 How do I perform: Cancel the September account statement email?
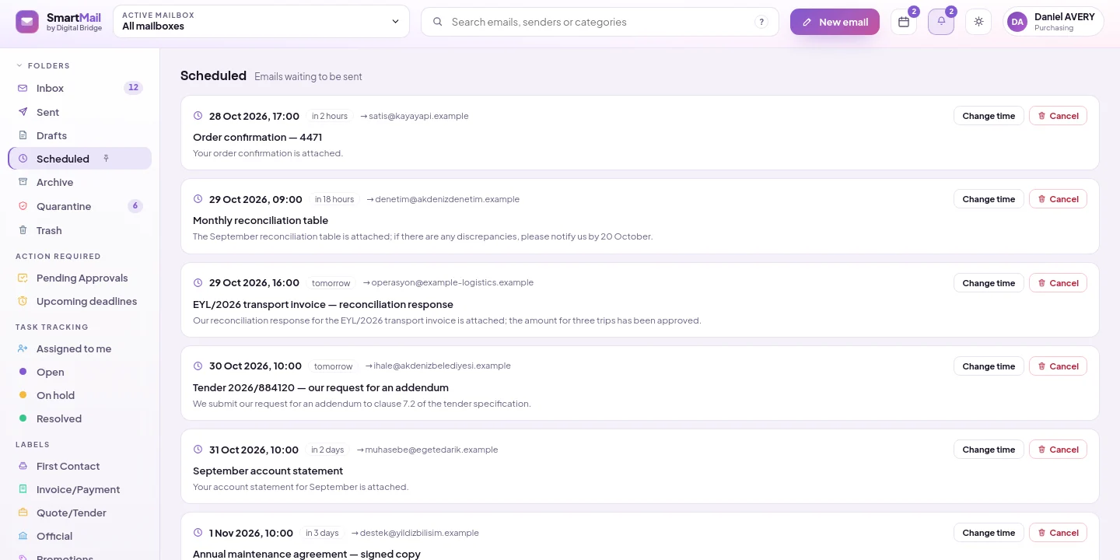[1058, 450]
